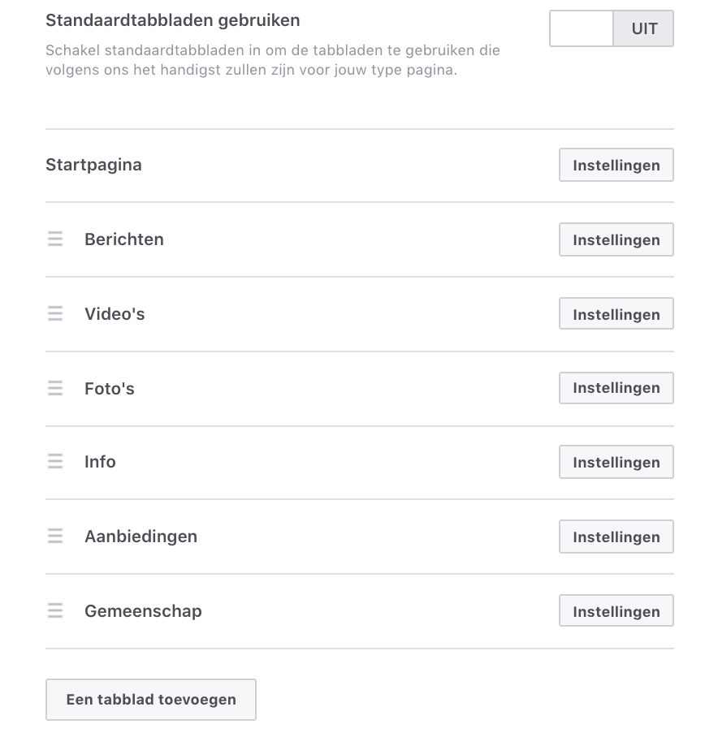Click the UIT label on the switch

tap(643, 28)
